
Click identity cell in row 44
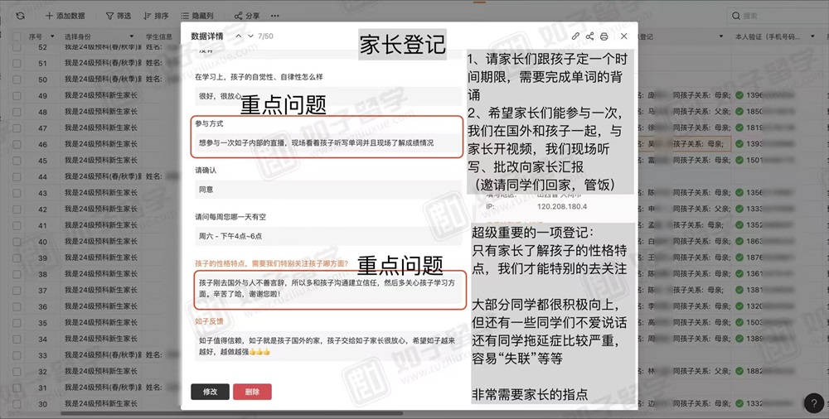pyautogui.click(x=103, y=176)
